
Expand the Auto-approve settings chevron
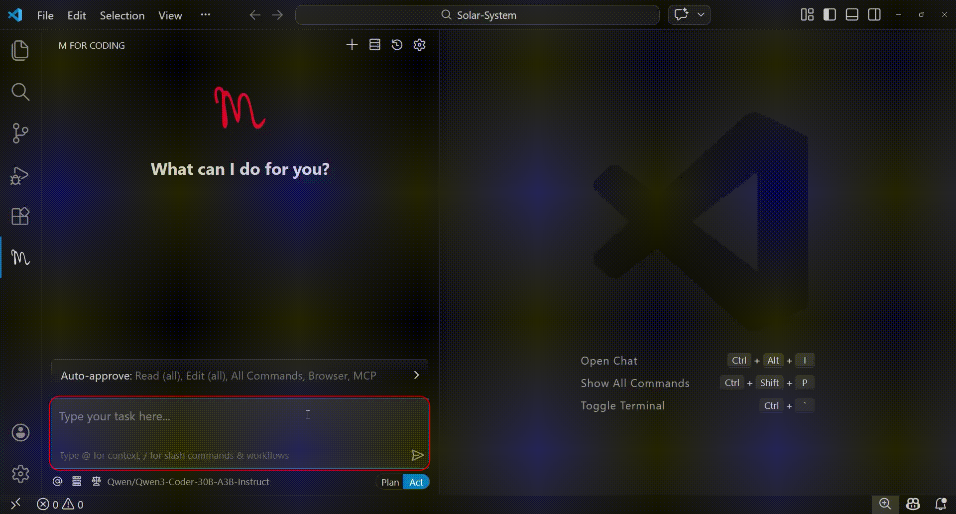416,375
